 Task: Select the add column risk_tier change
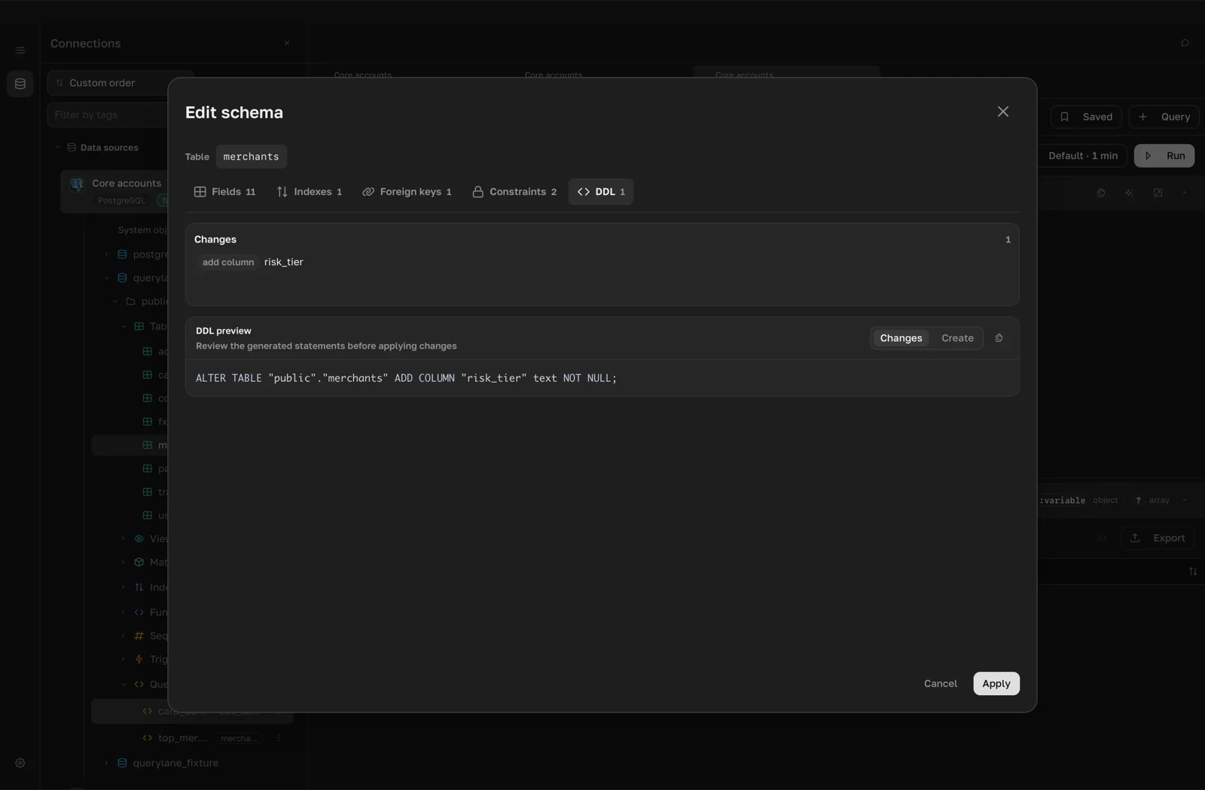click(252, 262)
